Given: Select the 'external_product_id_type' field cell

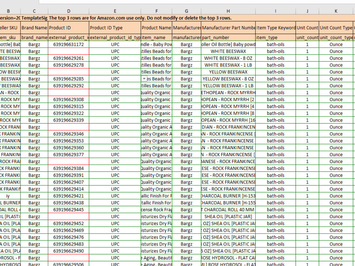Looking at the screenshot, I should [x=115, y=38].
